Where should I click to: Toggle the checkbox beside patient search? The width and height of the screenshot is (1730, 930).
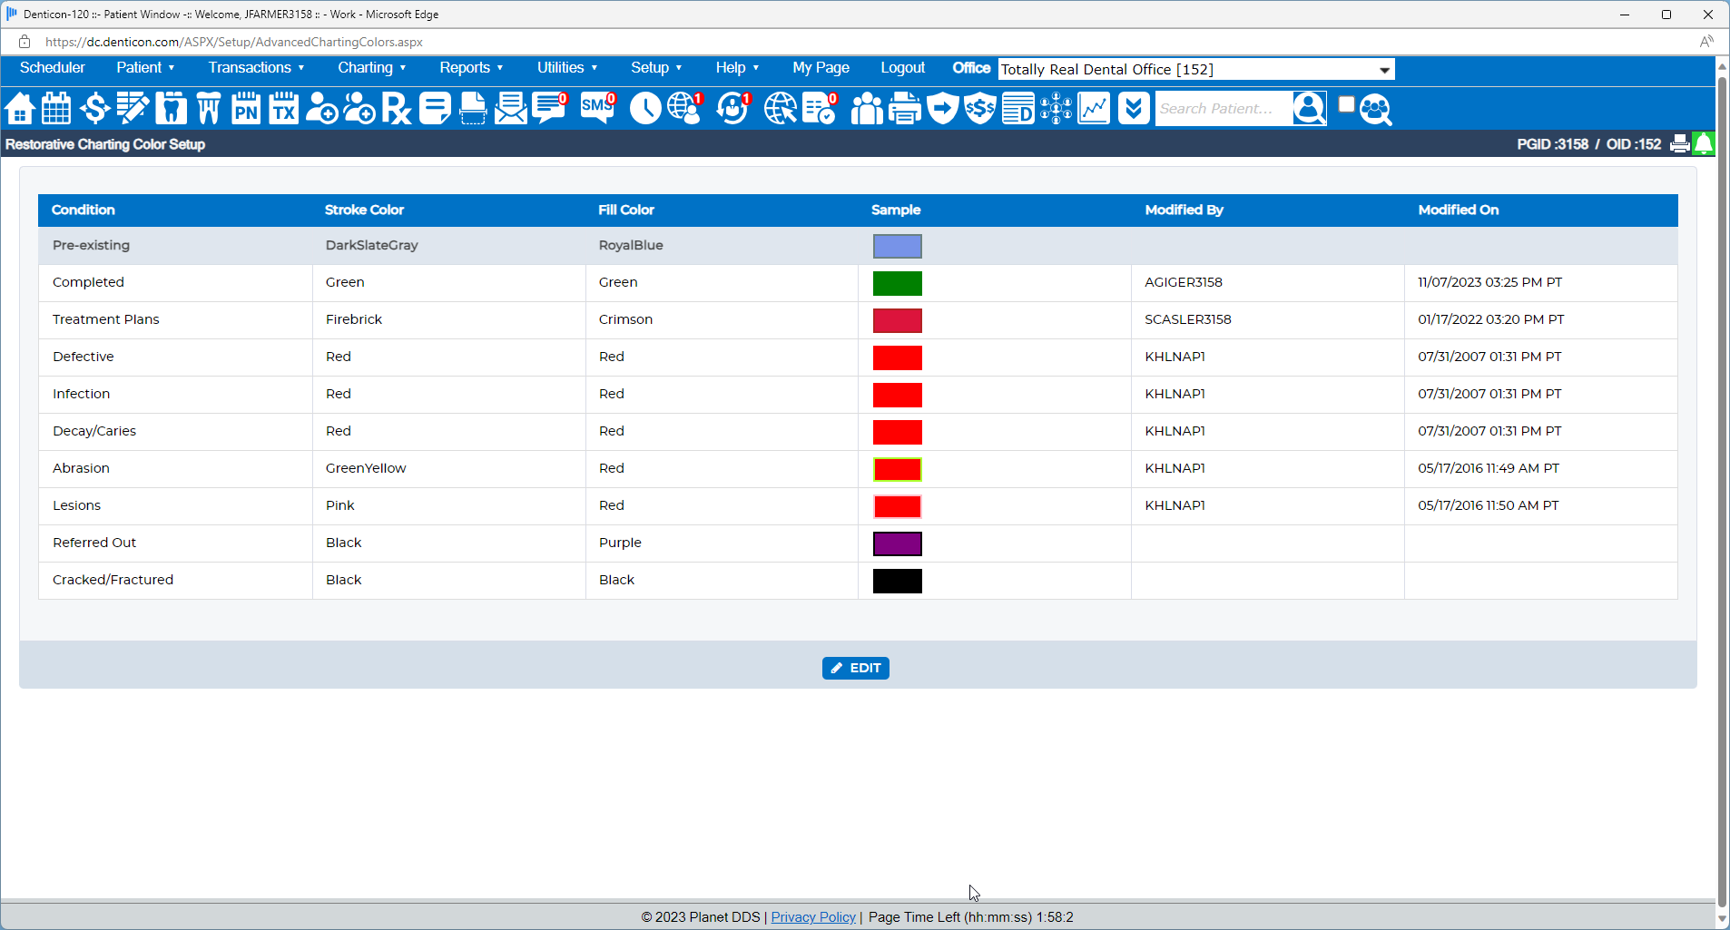pos(1346,103)
